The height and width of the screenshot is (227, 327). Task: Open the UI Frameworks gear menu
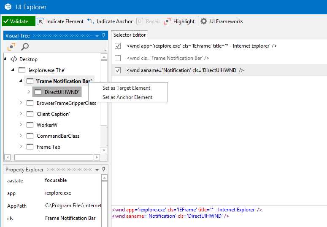(222, 21)
